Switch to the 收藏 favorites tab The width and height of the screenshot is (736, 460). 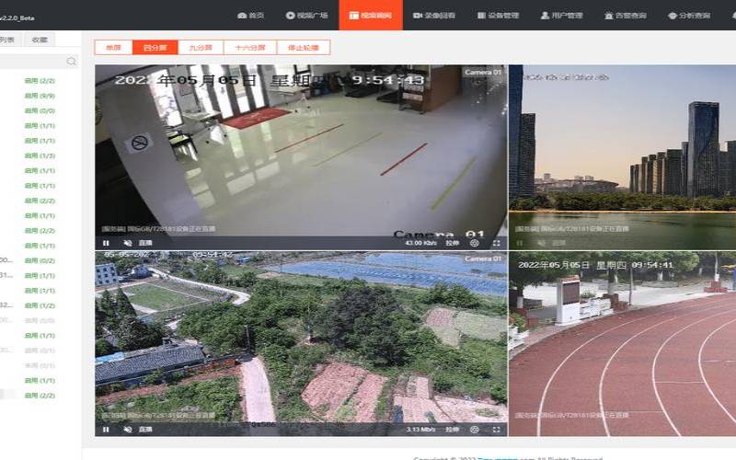40,40
